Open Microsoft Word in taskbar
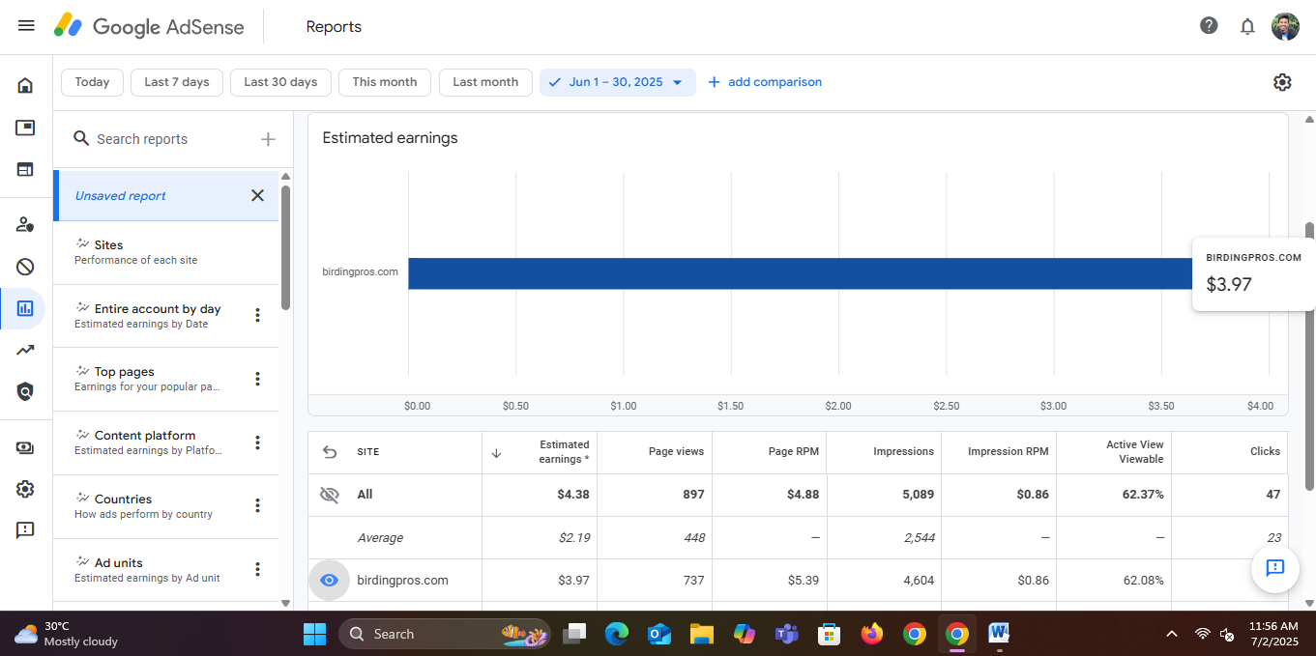This screenshot has width=1316, height=656. coord(999,634)
